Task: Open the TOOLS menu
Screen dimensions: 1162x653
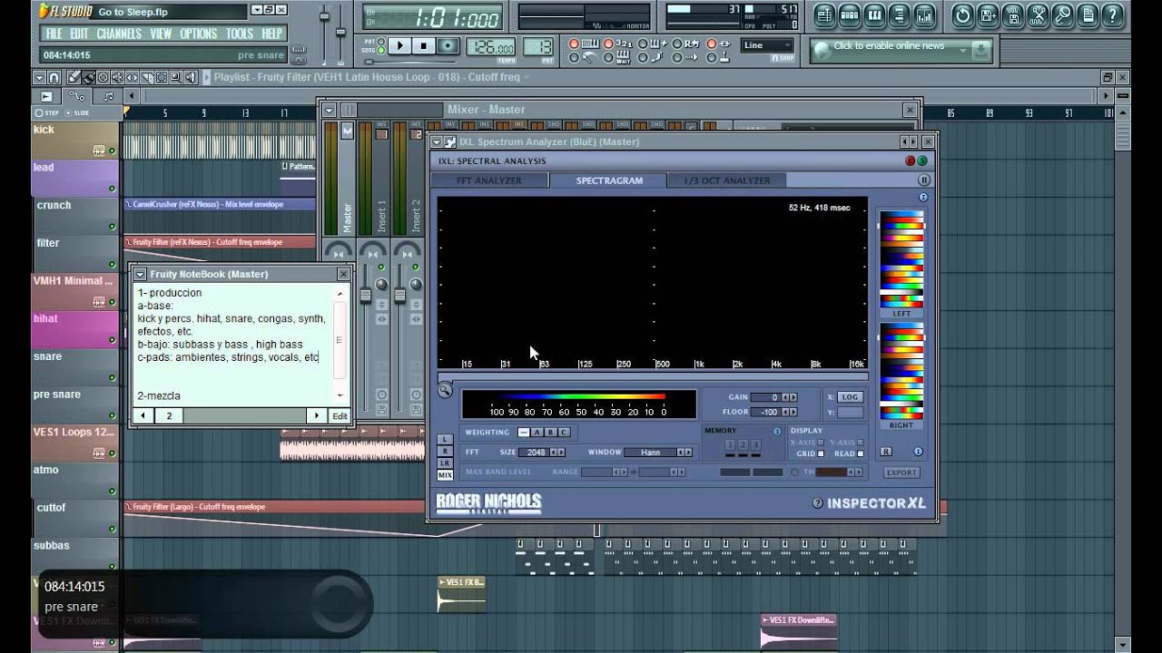Action: [x=240, y=34]
